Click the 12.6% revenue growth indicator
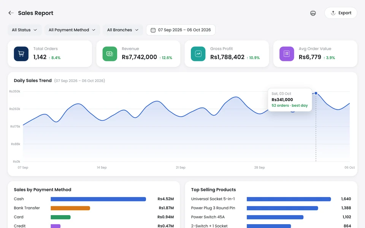This screenshot has width=365, height=228. 166,58
